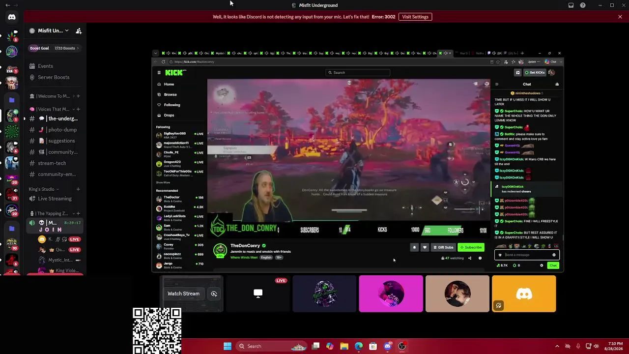Open Discord from the taskbar
This screenshot has width=629, height=354.
click(388, 346)
